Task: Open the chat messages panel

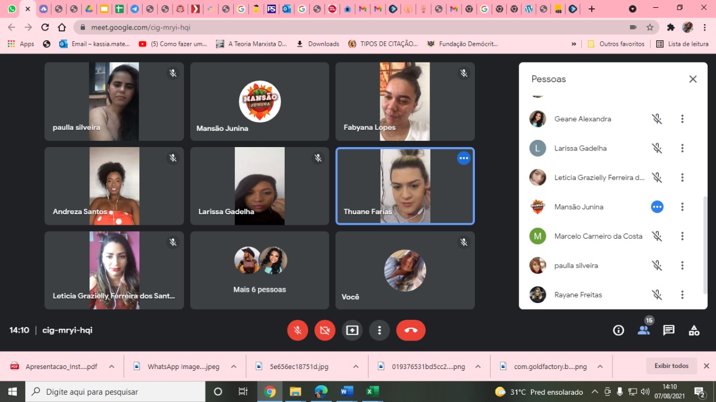Action: [x=668, y=330]
